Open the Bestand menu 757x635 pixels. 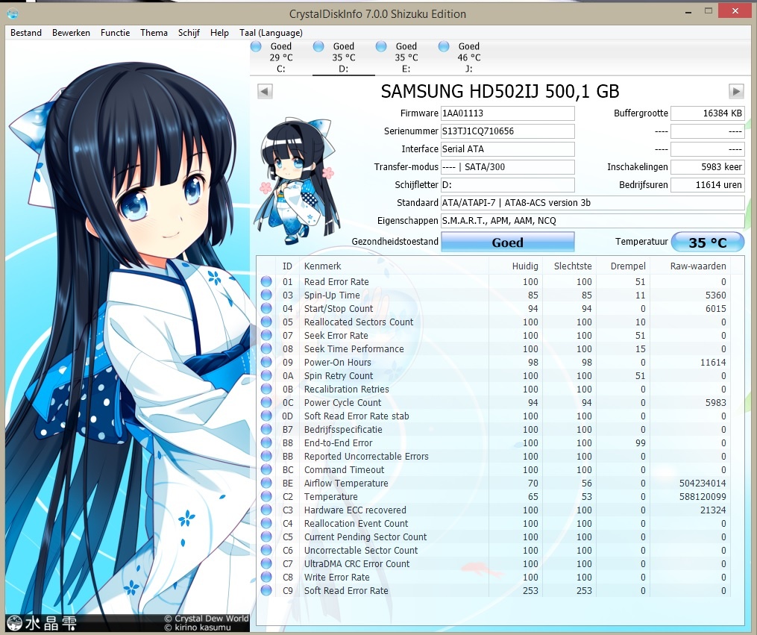coord(26,33)
